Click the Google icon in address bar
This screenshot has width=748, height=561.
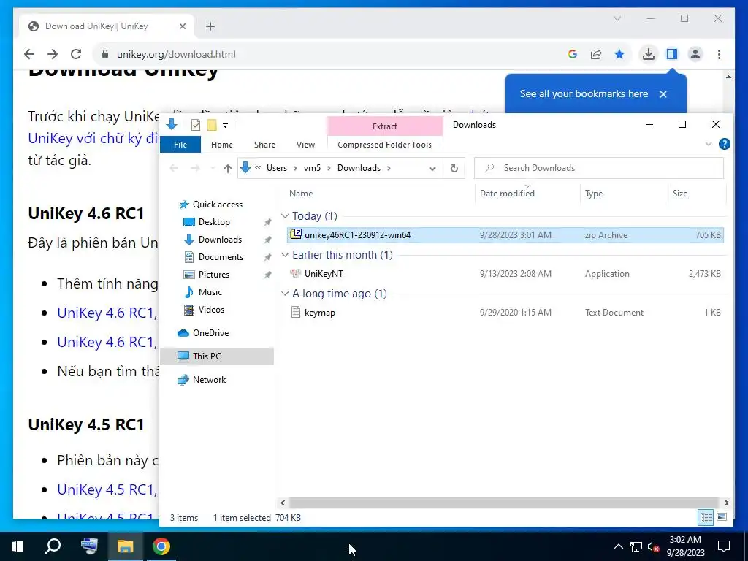573,54
